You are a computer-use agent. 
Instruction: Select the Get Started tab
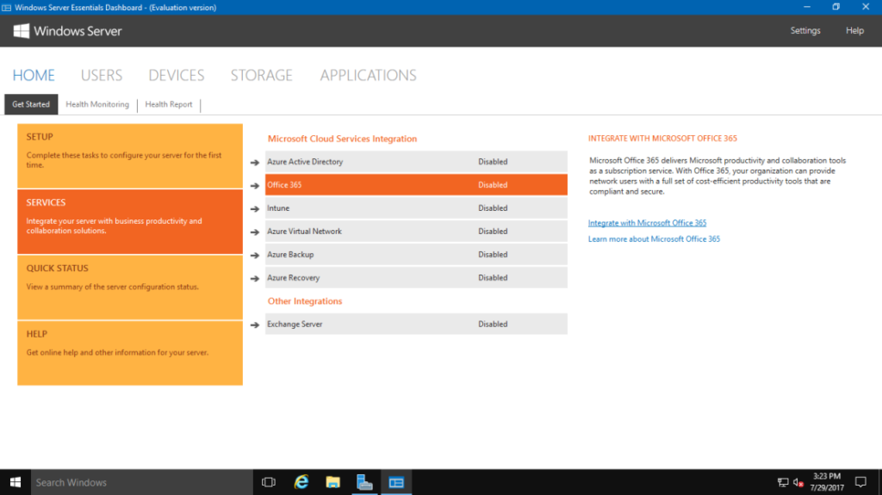pos(31,104)
